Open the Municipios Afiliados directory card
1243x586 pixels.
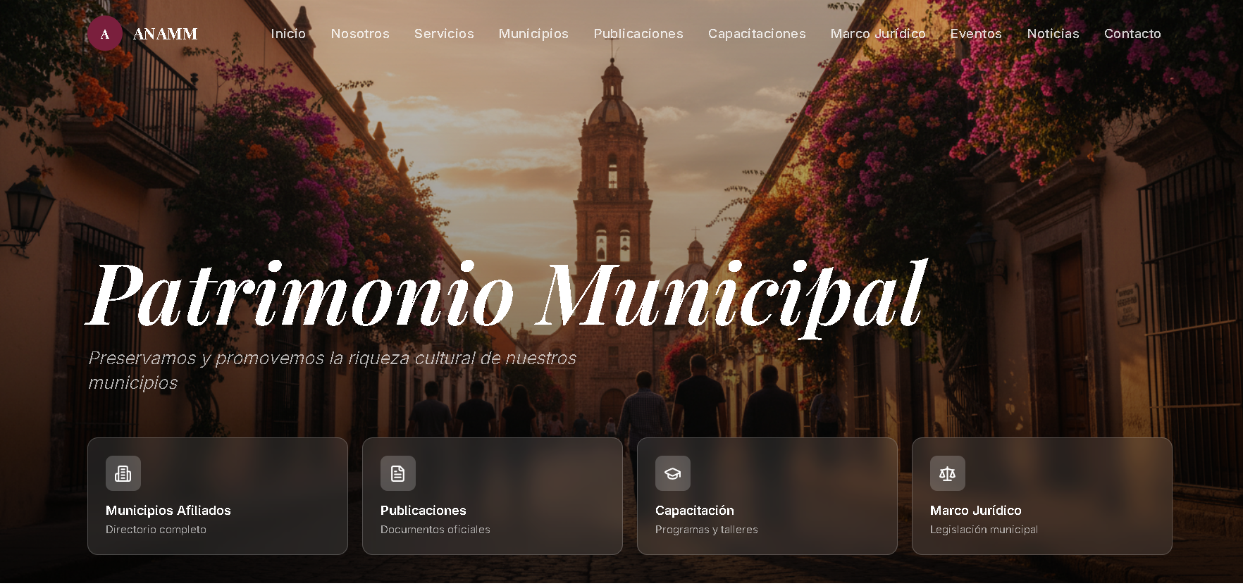click(218, 518)
